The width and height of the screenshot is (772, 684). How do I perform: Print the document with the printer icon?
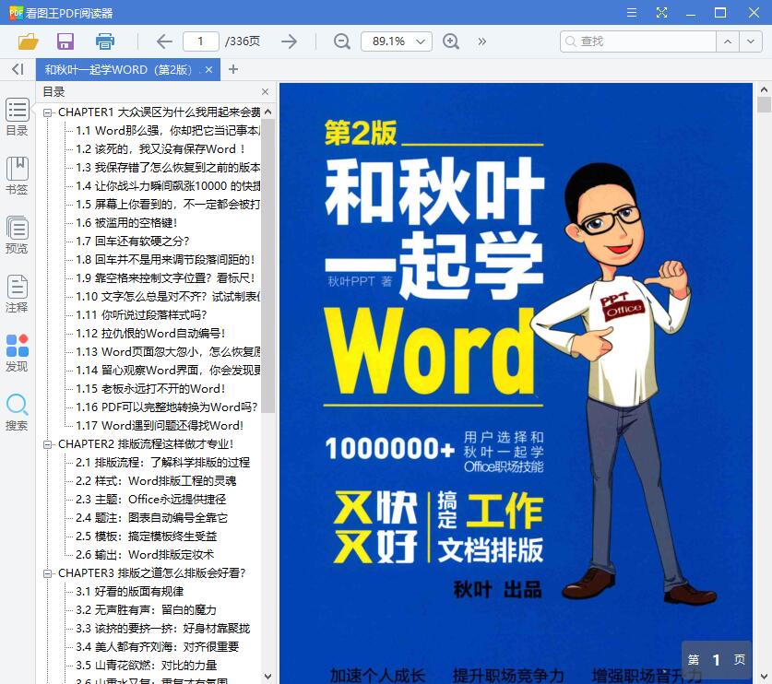[x=104, y=41]
